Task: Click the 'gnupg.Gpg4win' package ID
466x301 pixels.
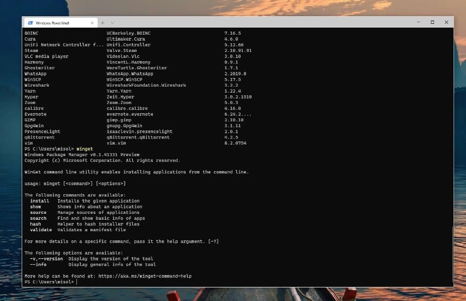Action: tap(124, 126)
